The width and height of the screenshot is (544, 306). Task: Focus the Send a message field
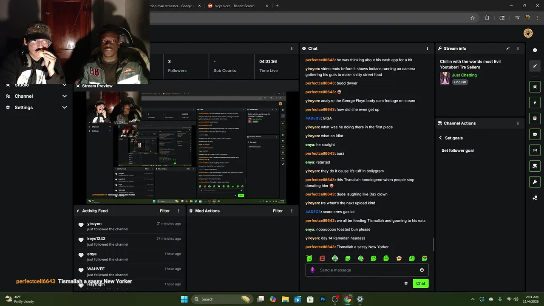point(367,270)
